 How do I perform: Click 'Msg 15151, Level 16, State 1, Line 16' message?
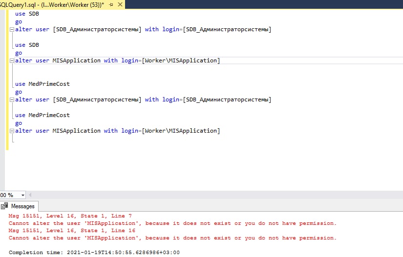(72, 231)
